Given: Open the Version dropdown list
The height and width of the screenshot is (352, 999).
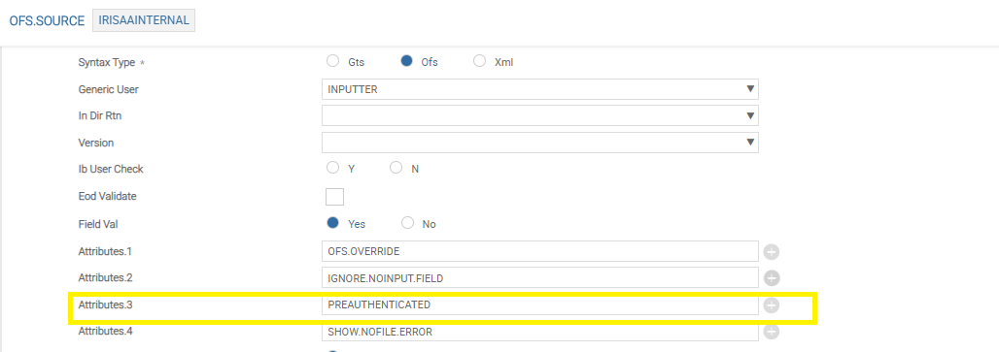Looking at the screenshot, I should [x=540, y=143].
